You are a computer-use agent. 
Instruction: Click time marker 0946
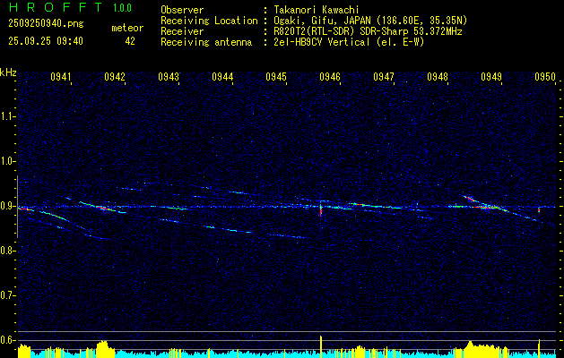coord(330,76)
